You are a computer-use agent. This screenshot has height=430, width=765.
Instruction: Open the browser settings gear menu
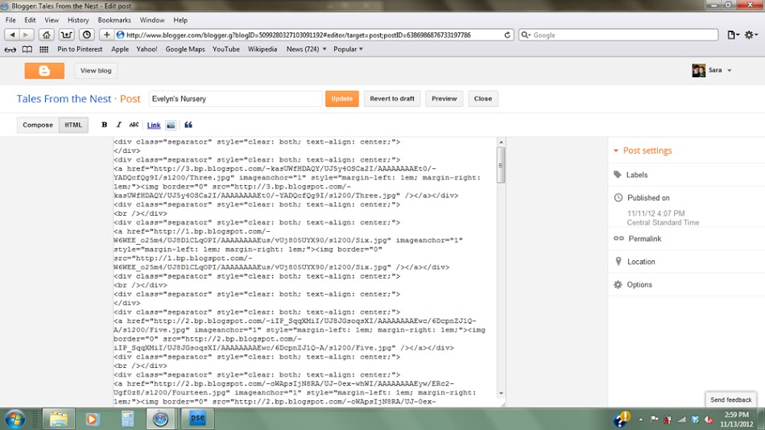pyautogui.click(x=751, y=35)
